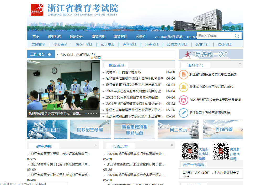Select 研究生考试 in the sub navigation
Viewport: 272px width, 185px height.
point(84,45)
